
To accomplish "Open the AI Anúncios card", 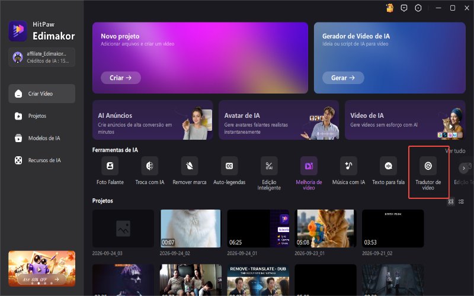I will [x=153, y=120].
